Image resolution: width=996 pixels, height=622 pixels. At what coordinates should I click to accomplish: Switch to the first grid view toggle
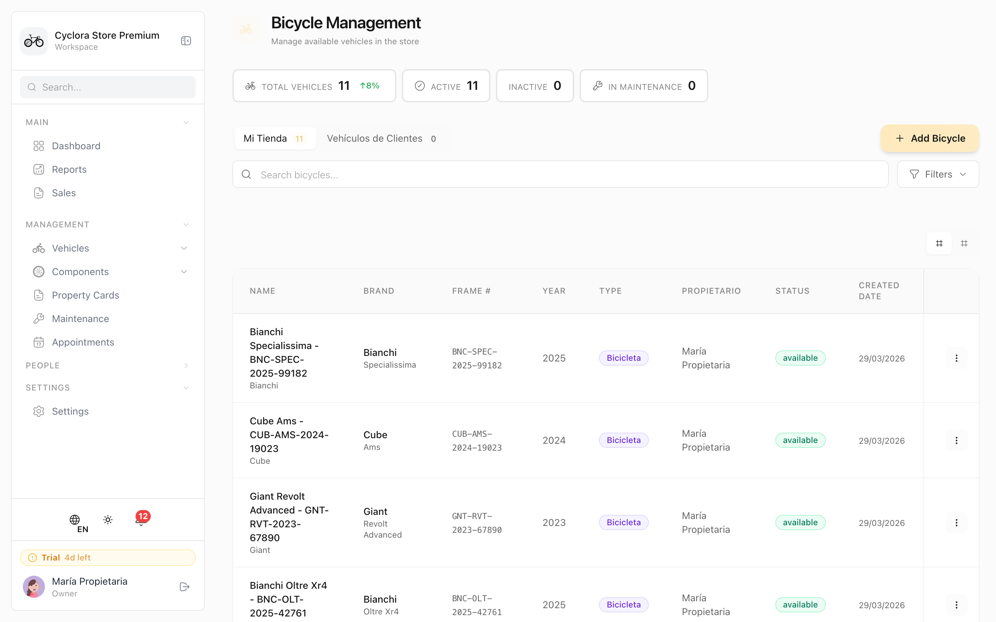click(939, 243)
